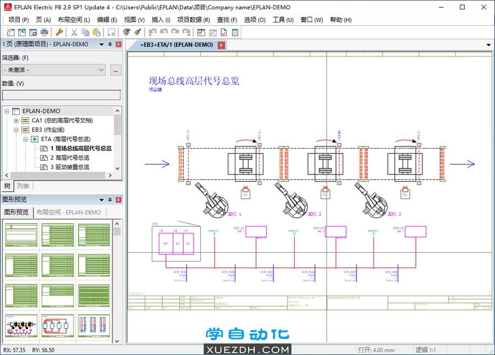
Task: Click the assign format brush icon
Action: click(x=137, y=32)
